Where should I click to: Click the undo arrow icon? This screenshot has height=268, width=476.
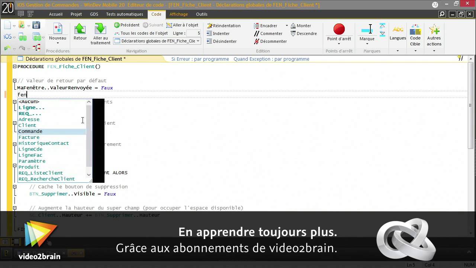pyautogui.click(x=7, y=48)
